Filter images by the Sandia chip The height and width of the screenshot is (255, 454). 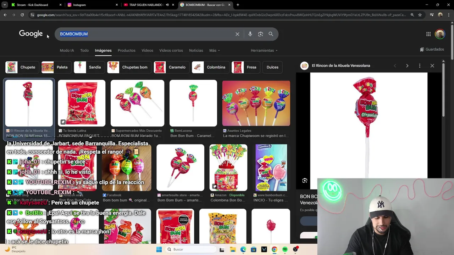point(89,67)
